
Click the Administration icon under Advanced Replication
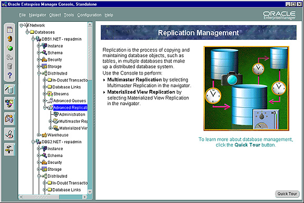pos(56,114)
